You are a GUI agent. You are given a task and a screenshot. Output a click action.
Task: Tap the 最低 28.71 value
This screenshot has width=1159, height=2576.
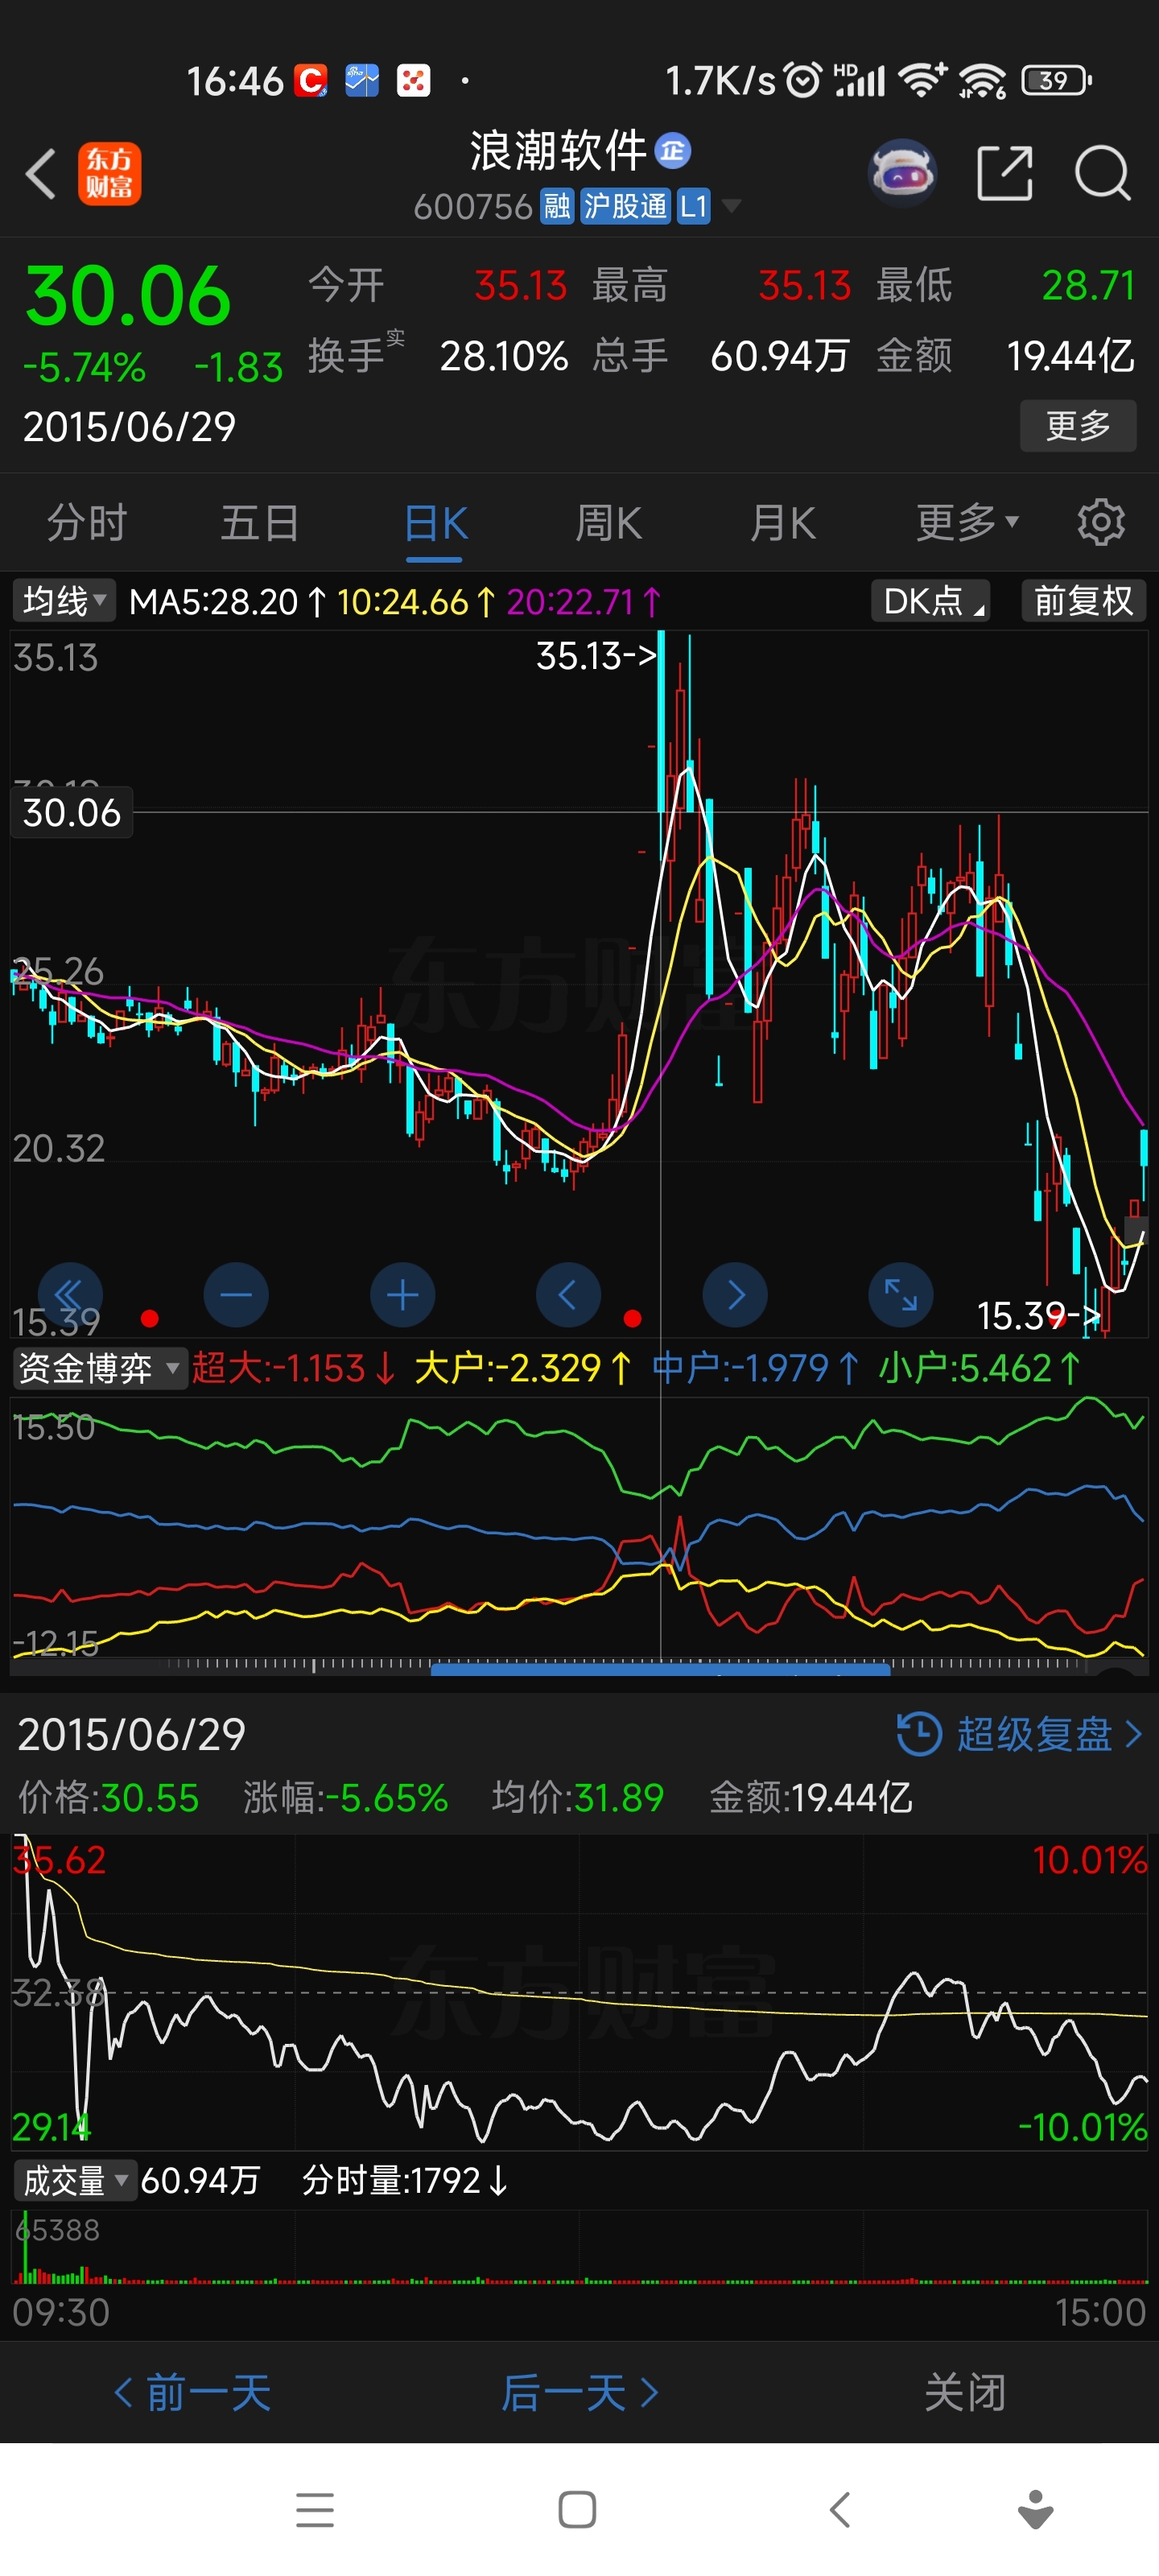coord(1088,285)
